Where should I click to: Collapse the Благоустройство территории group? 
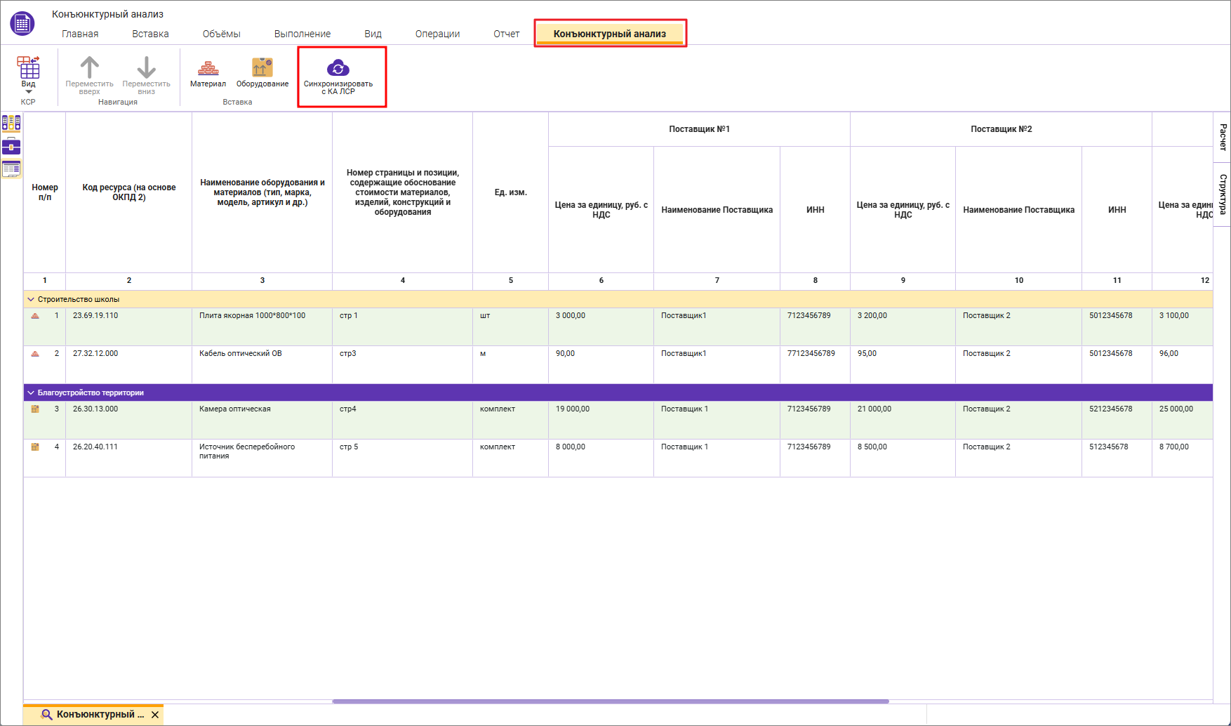coord(31,392)
